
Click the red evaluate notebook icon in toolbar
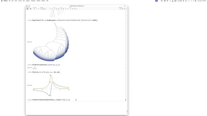(27, 9)
